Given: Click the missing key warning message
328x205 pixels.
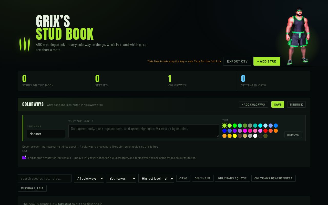Looking at the screenshot, I should tap(184, 61).
